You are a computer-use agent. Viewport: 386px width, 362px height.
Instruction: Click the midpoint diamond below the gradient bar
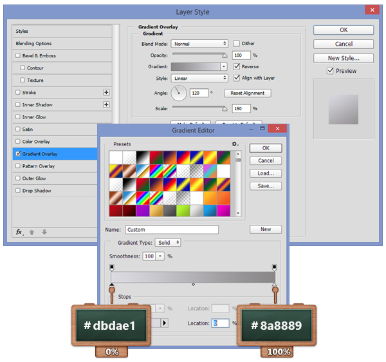click(193, 284)
